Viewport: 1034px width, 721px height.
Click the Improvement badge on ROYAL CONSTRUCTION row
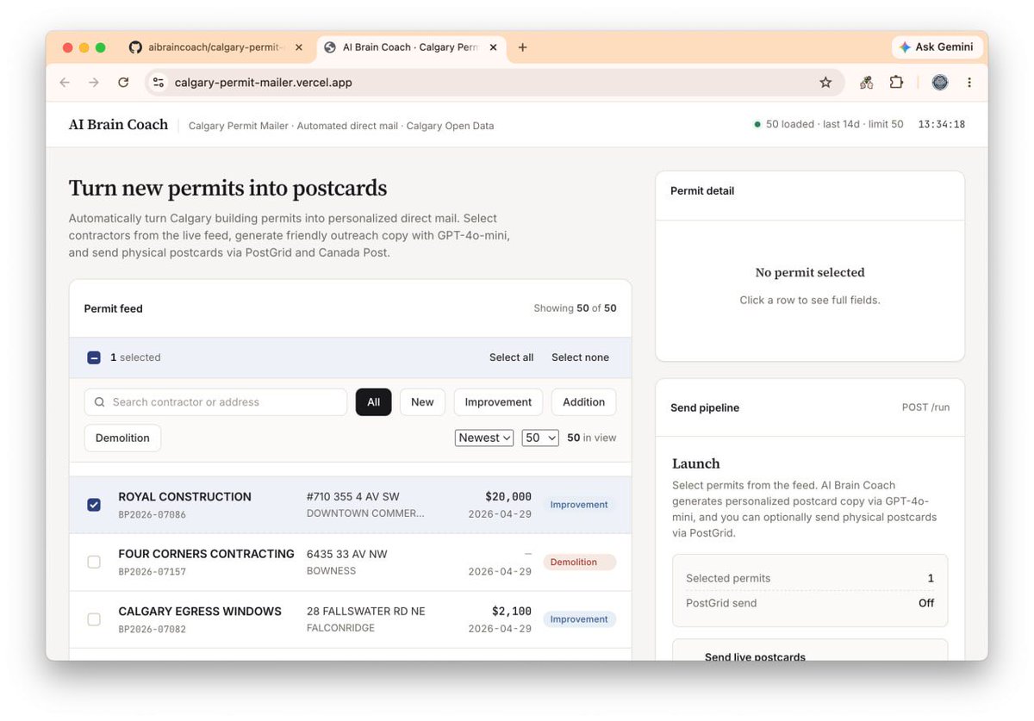[579, 505]
